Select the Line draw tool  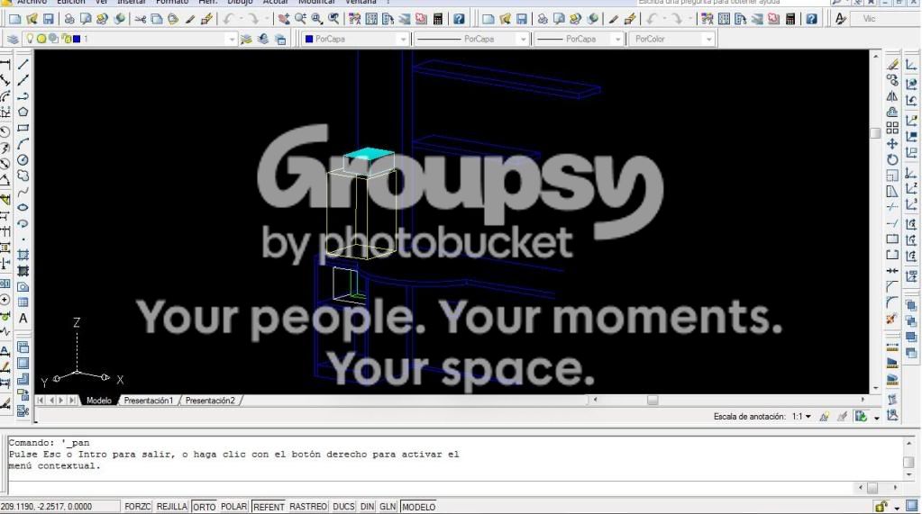[23, 64]
